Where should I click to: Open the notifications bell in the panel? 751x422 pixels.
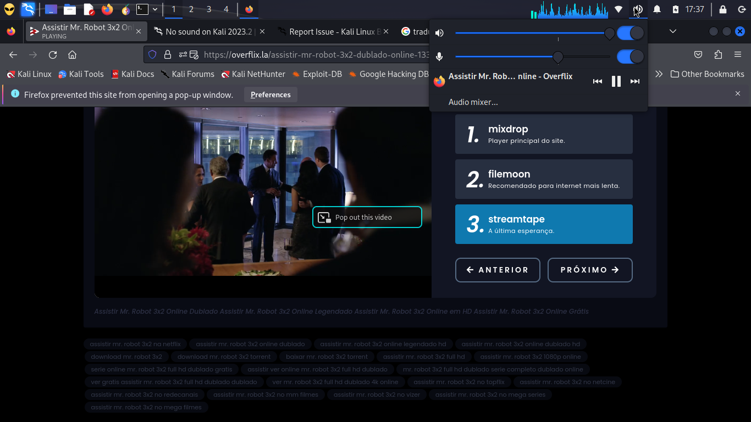point(656,9)
